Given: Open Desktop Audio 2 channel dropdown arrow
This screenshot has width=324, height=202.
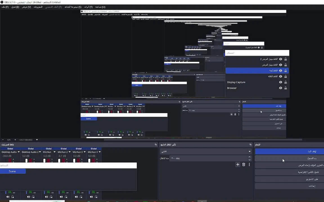Looking at the screenshot, I should pyautogui.click(x=40, y=152).
